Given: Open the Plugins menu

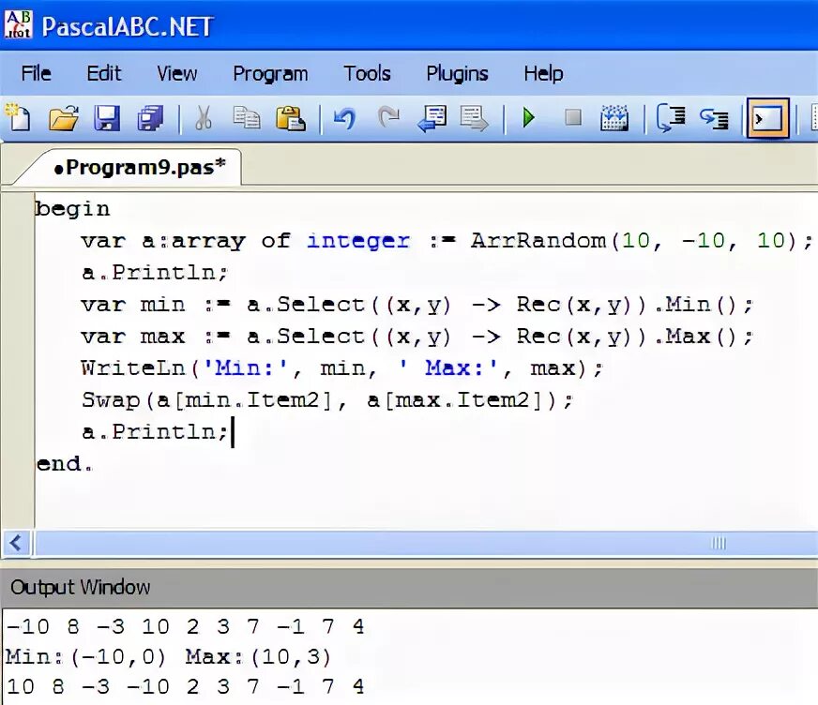Looking at the screenshot, I should pos(457,73).
